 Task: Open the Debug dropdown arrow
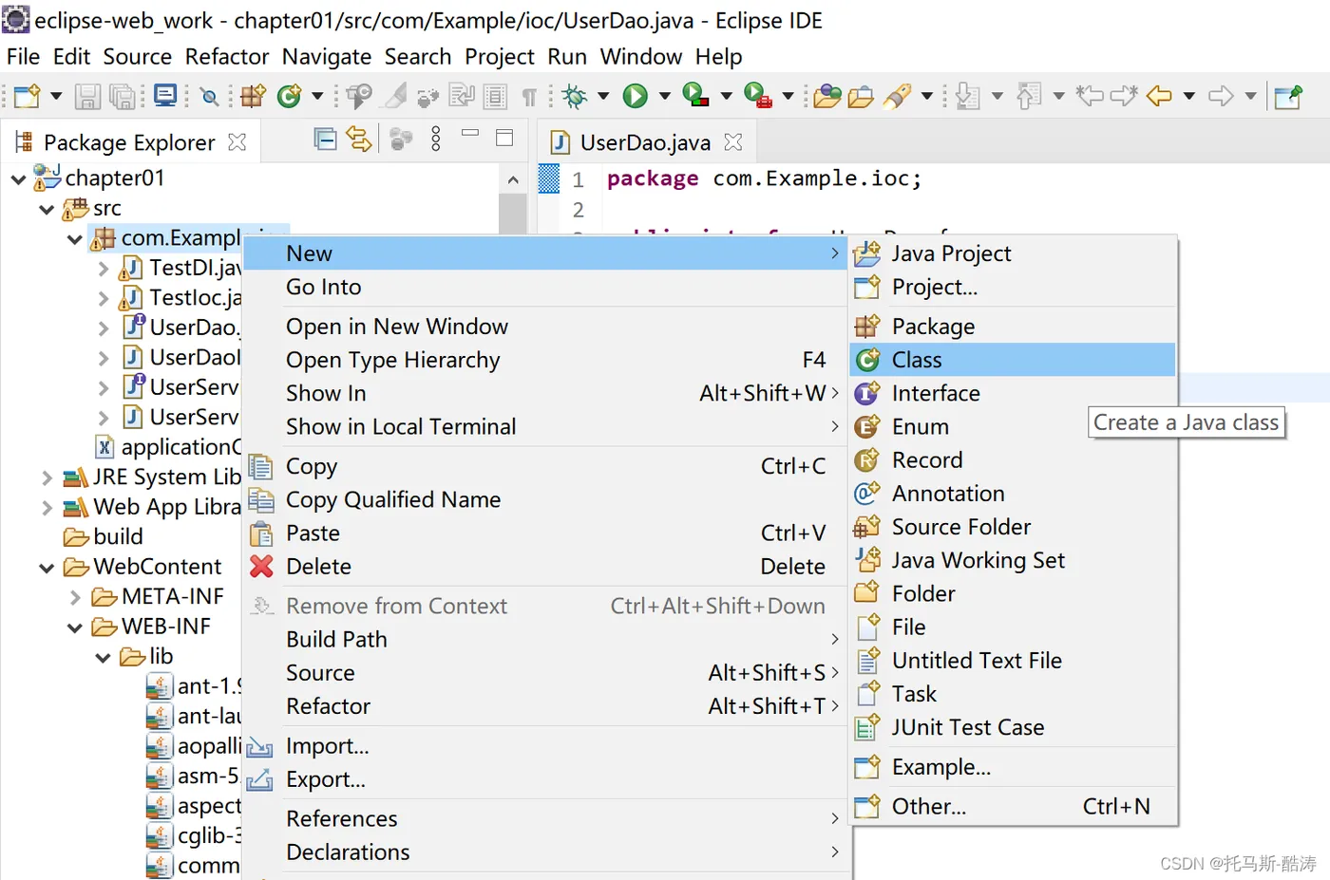tap(603, 96)
